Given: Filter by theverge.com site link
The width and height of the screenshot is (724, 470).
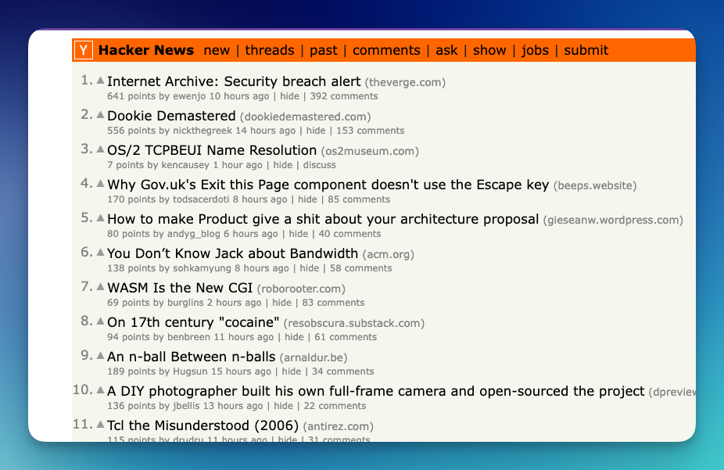Looking at the screenshot, I should tap(405, 82).
